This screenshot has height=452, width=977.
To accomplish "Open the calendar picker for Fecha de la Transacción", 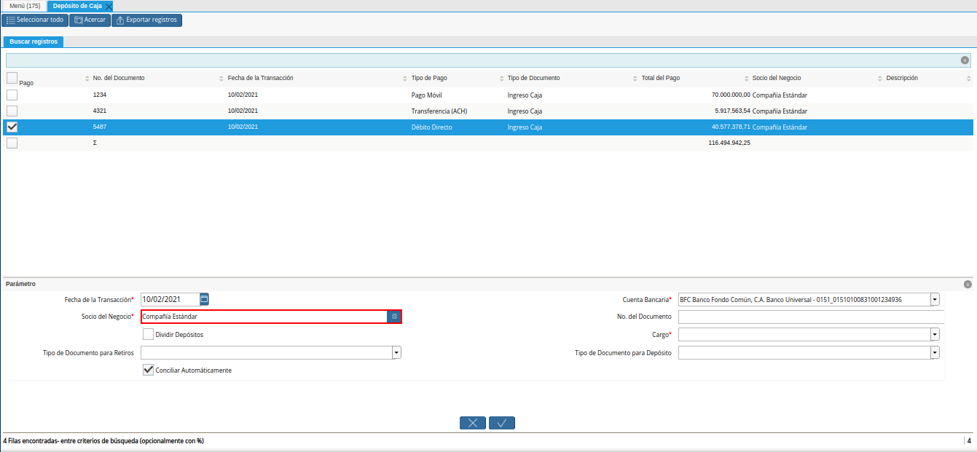I will [204, 299].
